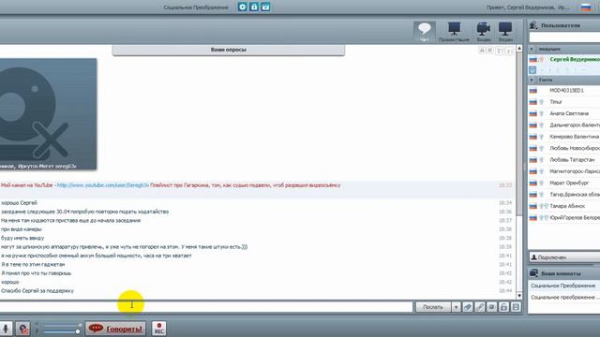Open the Подключен status dropdown
Image resolution: width=600 pixels, height=337 pixels.
coord(564,257)
